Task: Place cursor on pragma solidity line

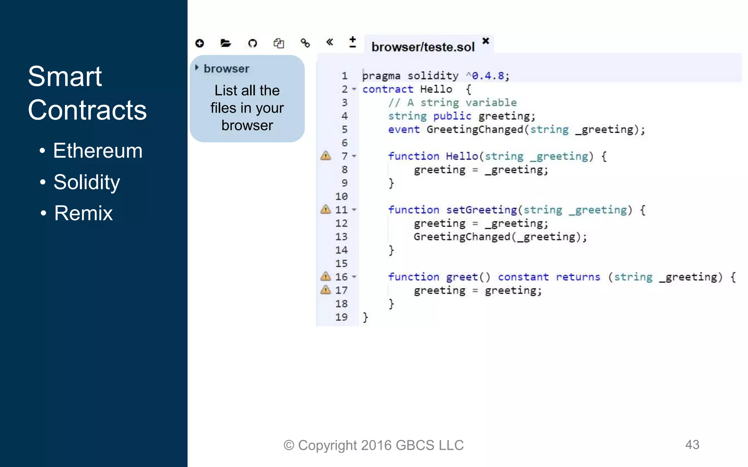Action: pos(435,76)
